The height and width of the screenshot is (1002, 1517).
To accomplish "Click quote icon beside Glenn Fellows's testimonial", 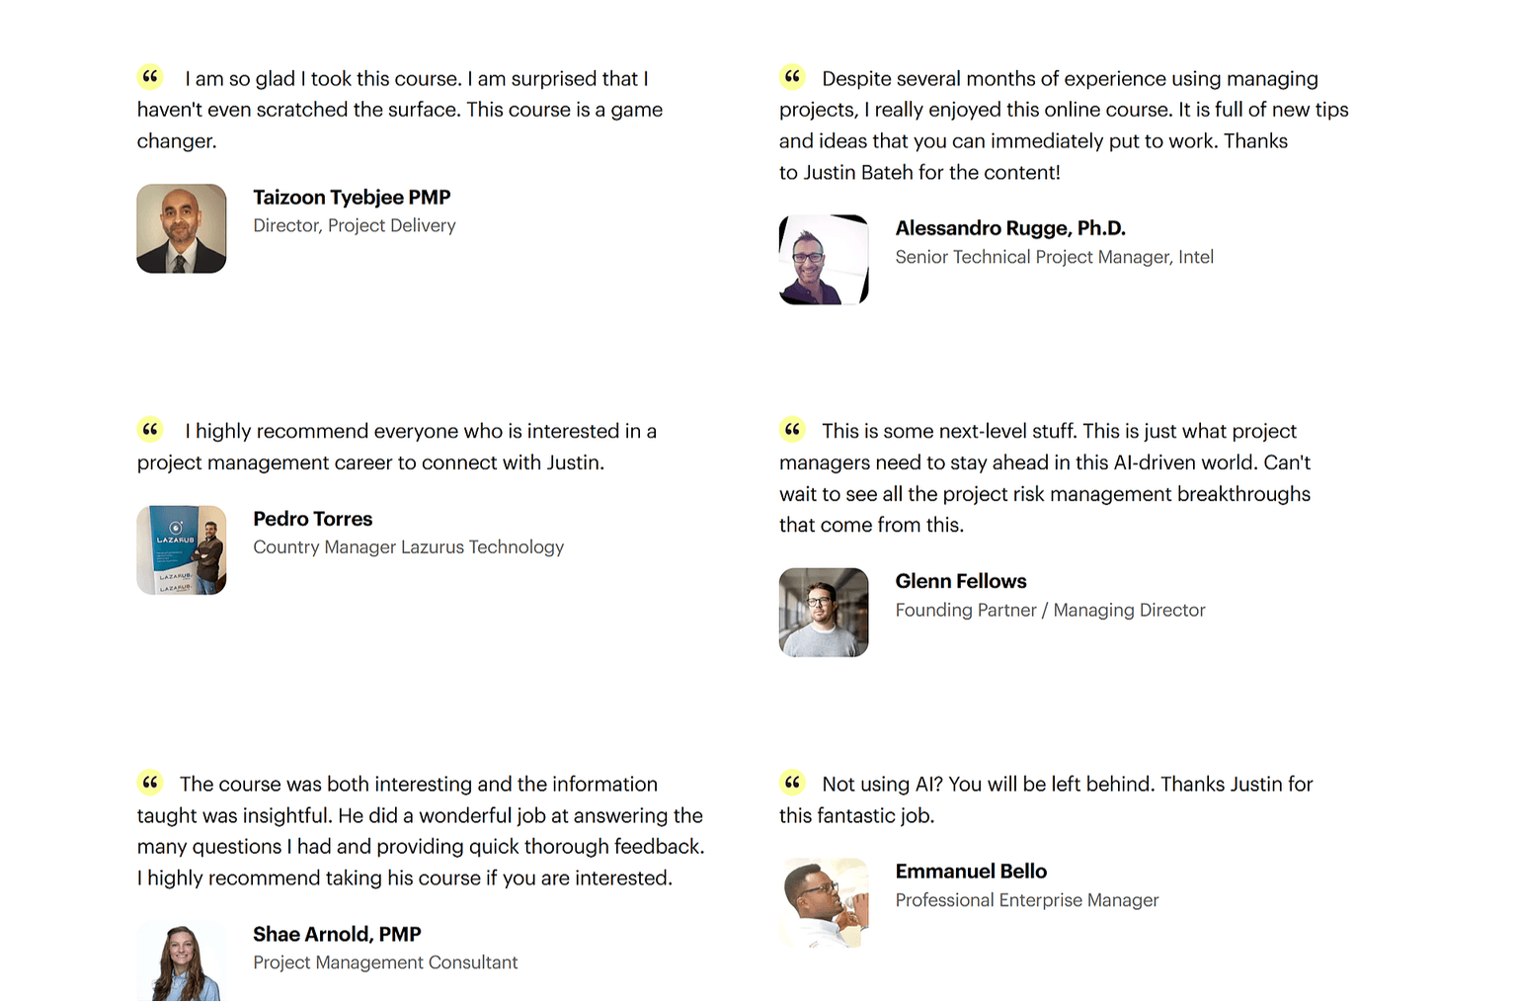I will pyautogui.click(x=792, y=429).
